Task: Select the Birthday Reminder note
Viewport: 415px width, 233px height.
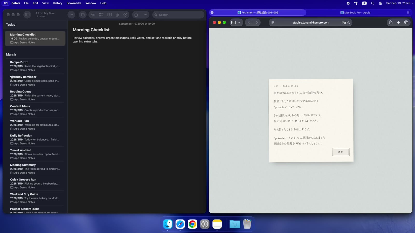Action: [x=35, y=81]
